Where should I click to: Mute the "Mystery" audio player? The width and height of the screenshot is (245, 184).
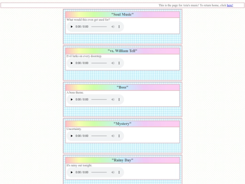pos(113,136)
